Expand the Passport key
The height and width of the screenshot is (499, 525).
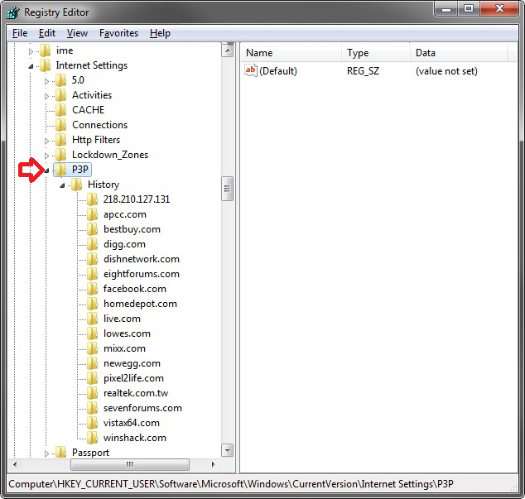(x=46, y=453)
